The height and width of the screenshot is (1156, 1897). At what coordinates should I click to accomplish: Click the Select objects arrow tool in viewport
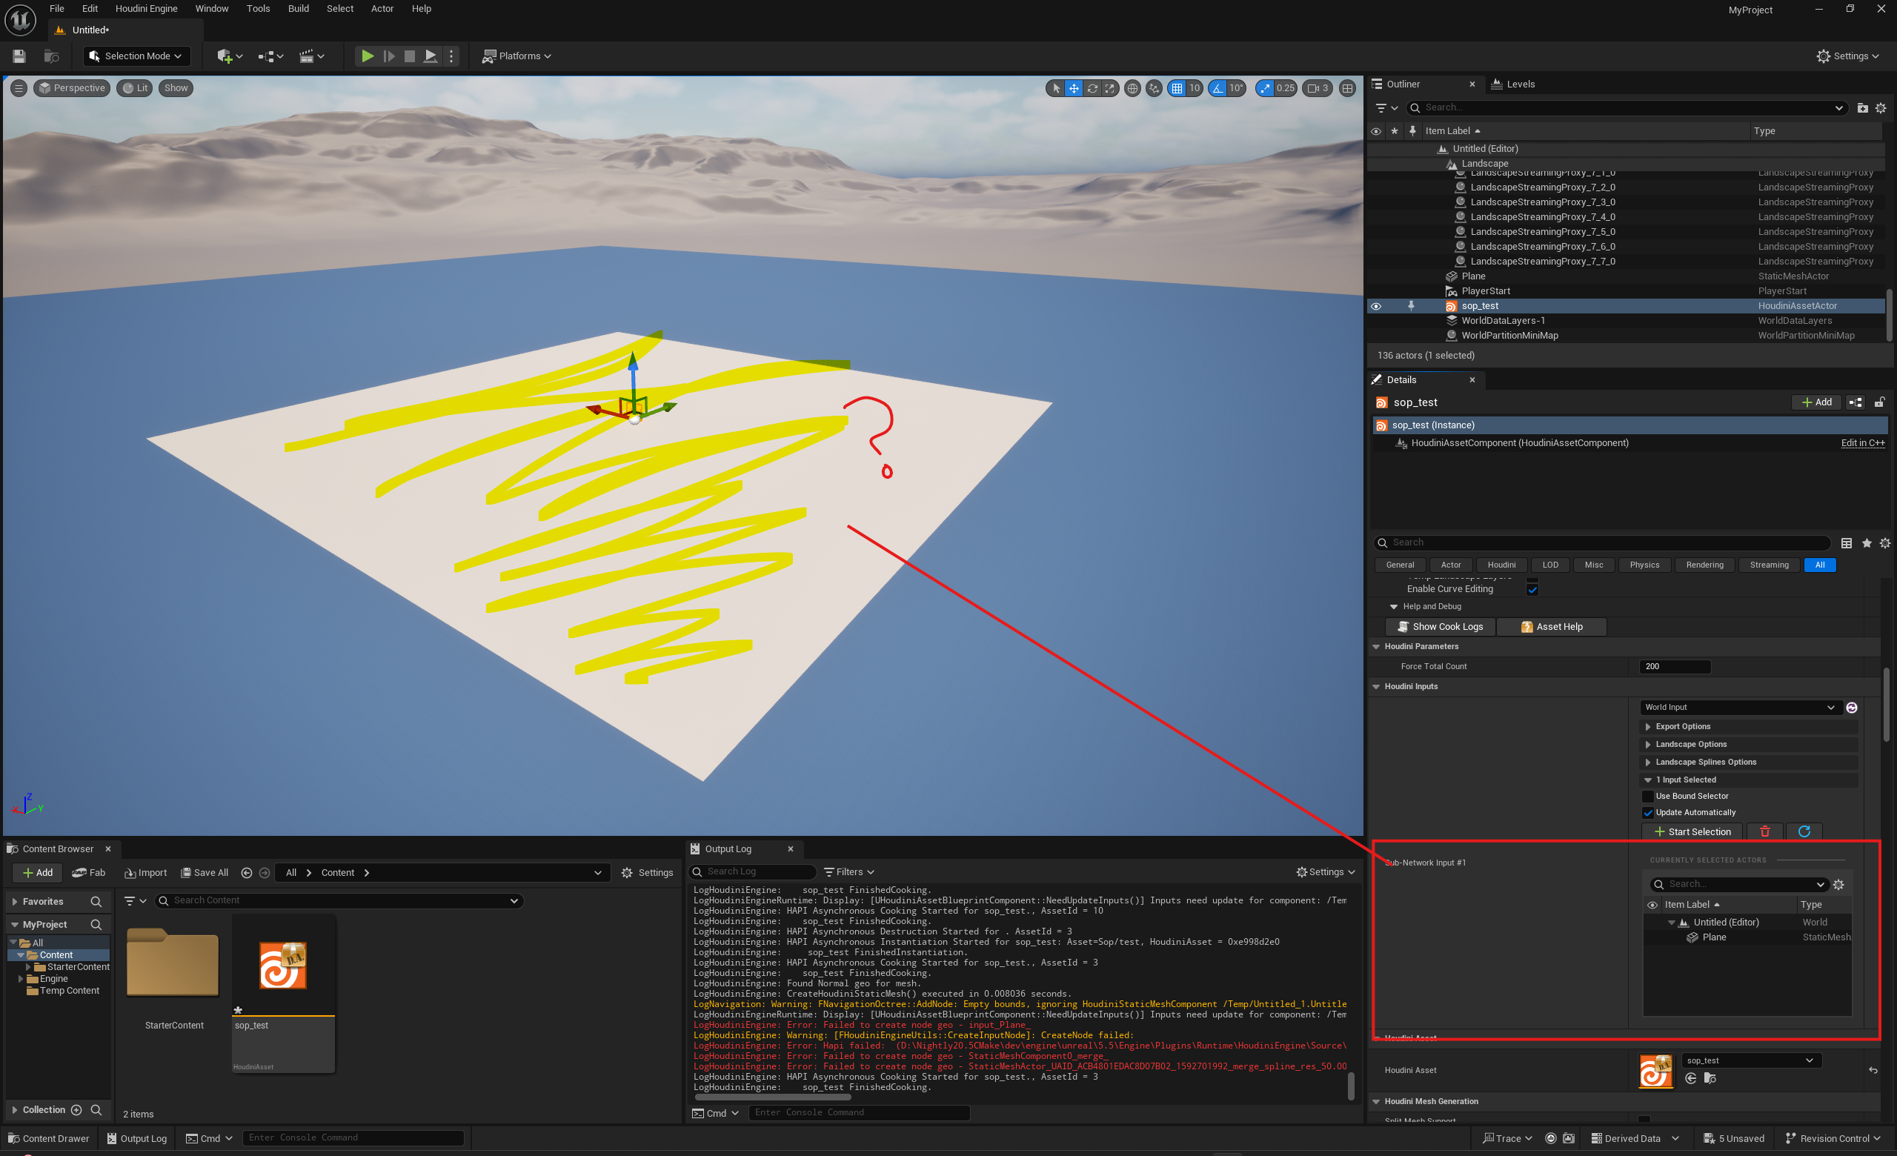coord(1055,88)
